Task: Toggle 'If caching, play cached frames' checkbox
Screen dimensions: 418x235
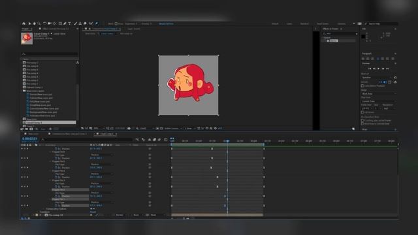Action: point(362,120)
